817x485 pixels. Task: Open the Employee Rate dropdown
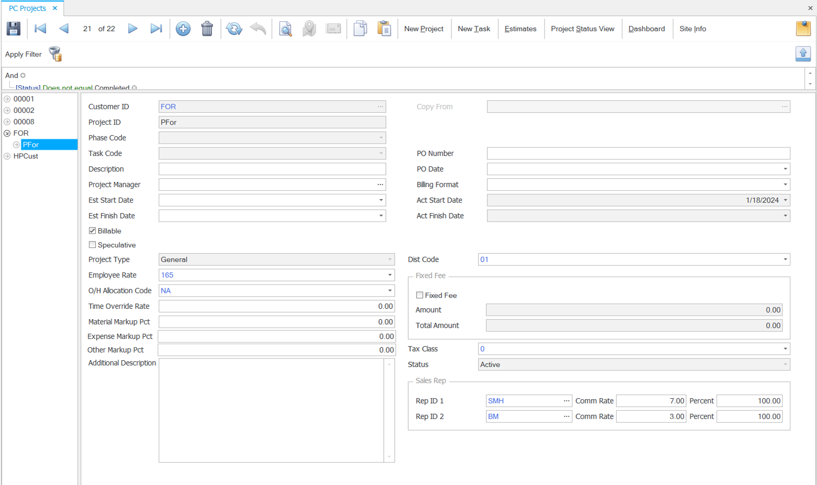[x=390, y=275]
